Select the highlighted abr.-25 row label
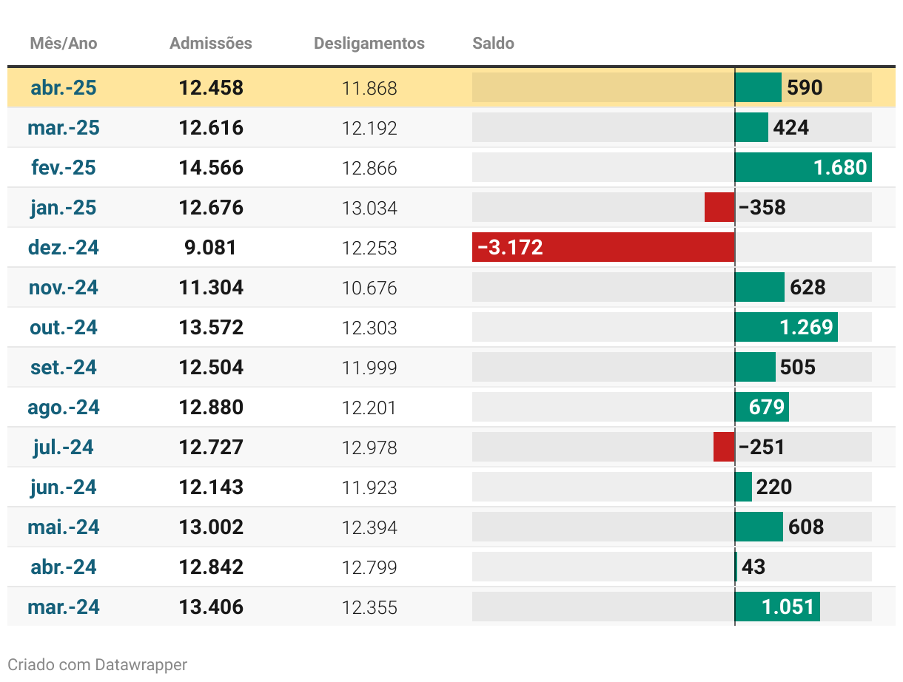Screen dimensions: 903x682 [x=63, y=88]
